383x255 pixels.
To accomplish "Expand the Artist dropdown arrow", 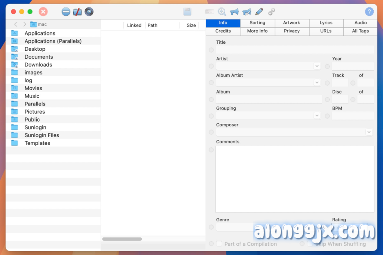I will pos(317,66).
